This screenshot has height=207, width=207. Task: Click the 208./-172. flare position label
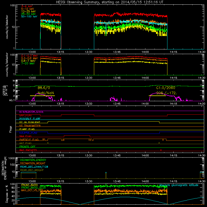[166, 93]
